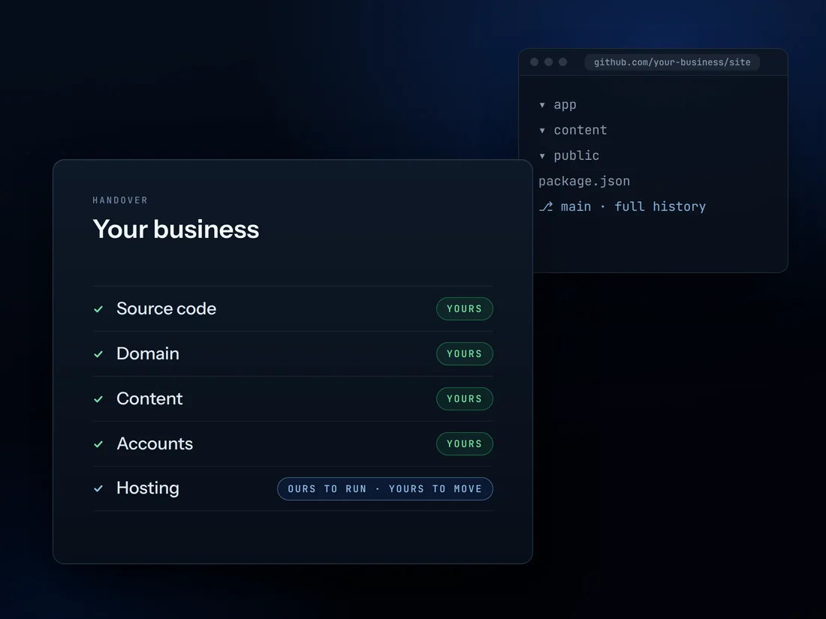Click the OURS TO RUN · YOURS TO MOVE badge
This screenshot has width=826, height=619.
tap(385, 489)
